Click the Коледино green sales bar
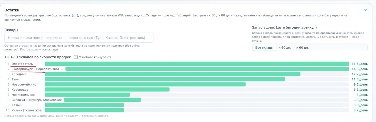Image resolution: width=376 pixels, height=122 pixels. 172,74
